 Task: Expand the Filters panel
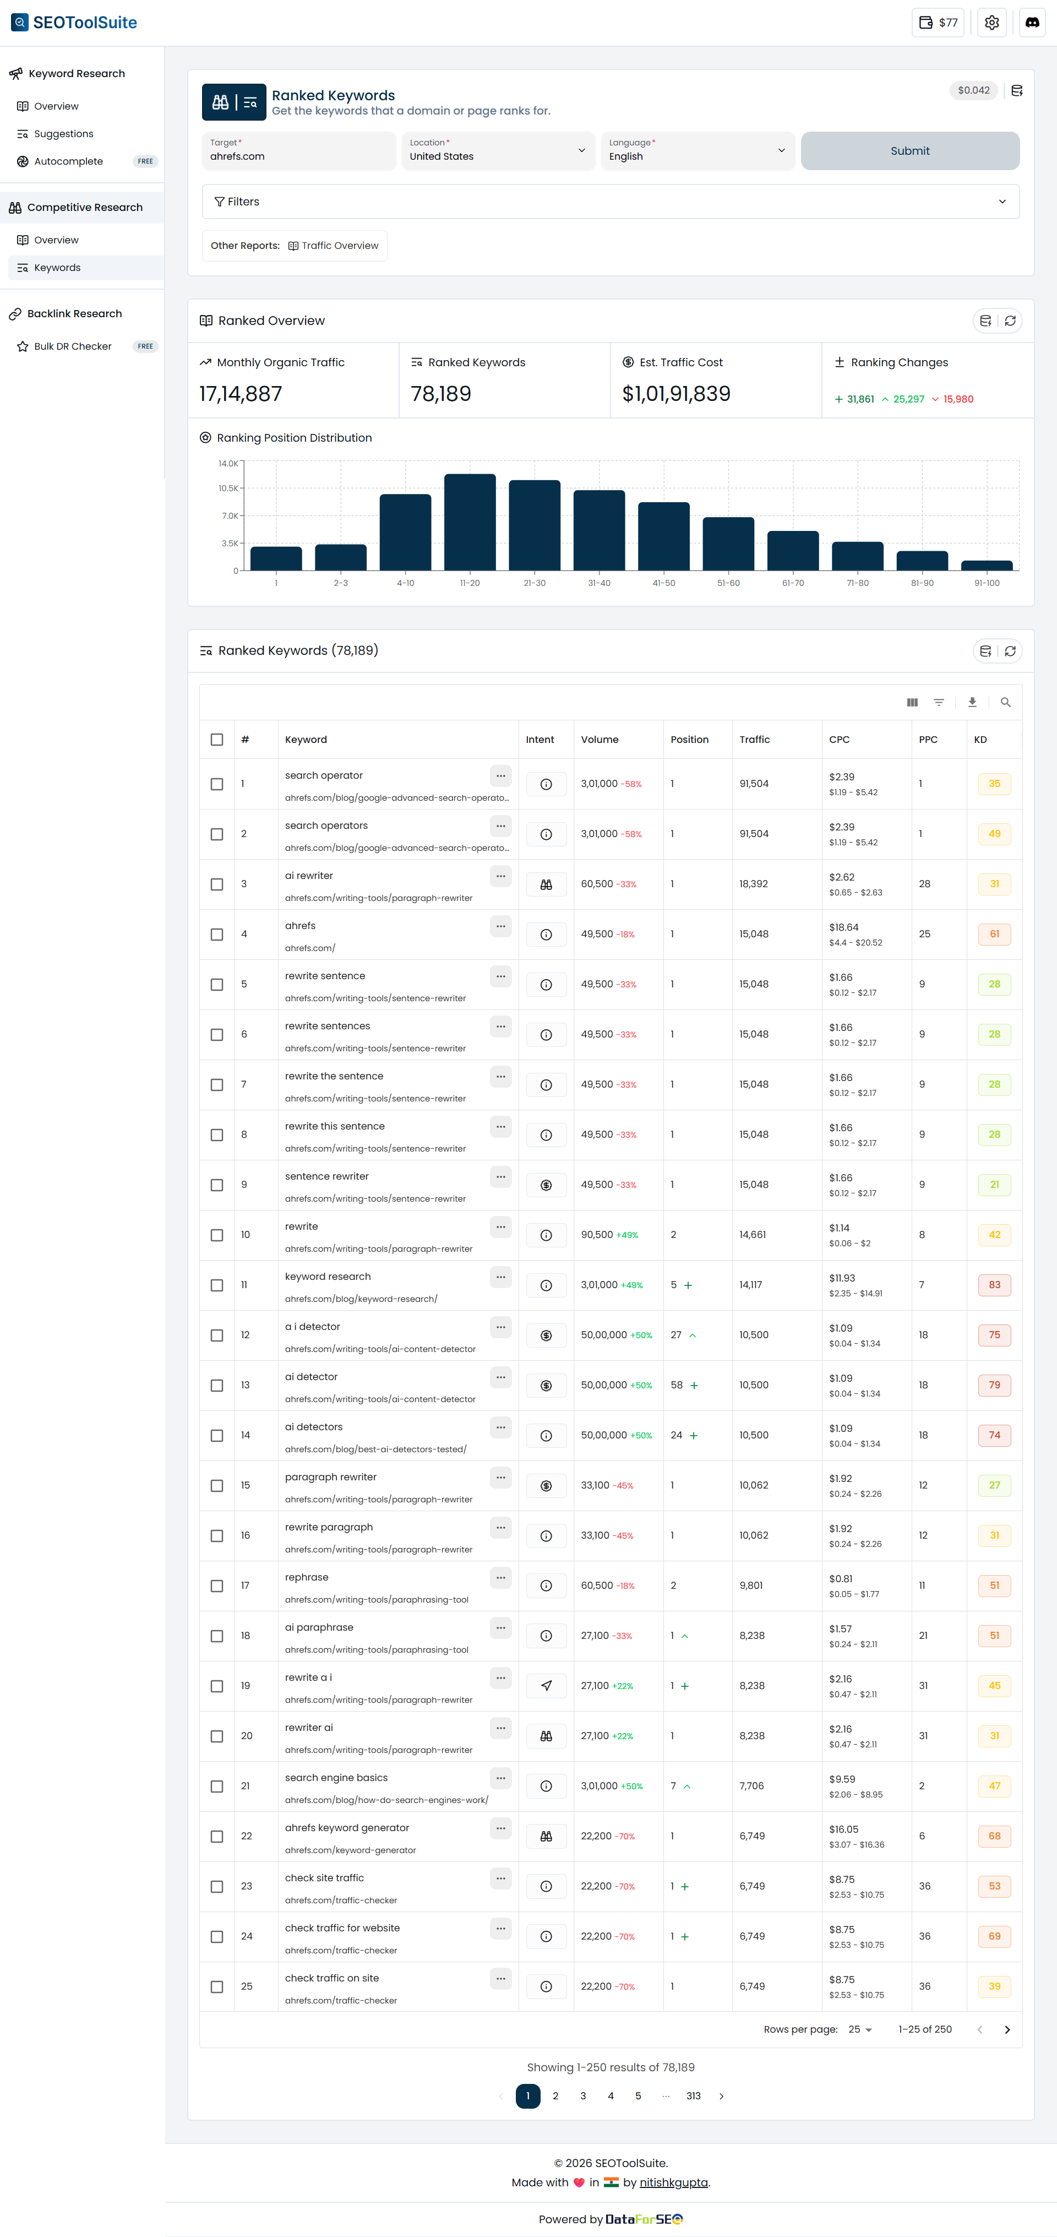point(610,202)
